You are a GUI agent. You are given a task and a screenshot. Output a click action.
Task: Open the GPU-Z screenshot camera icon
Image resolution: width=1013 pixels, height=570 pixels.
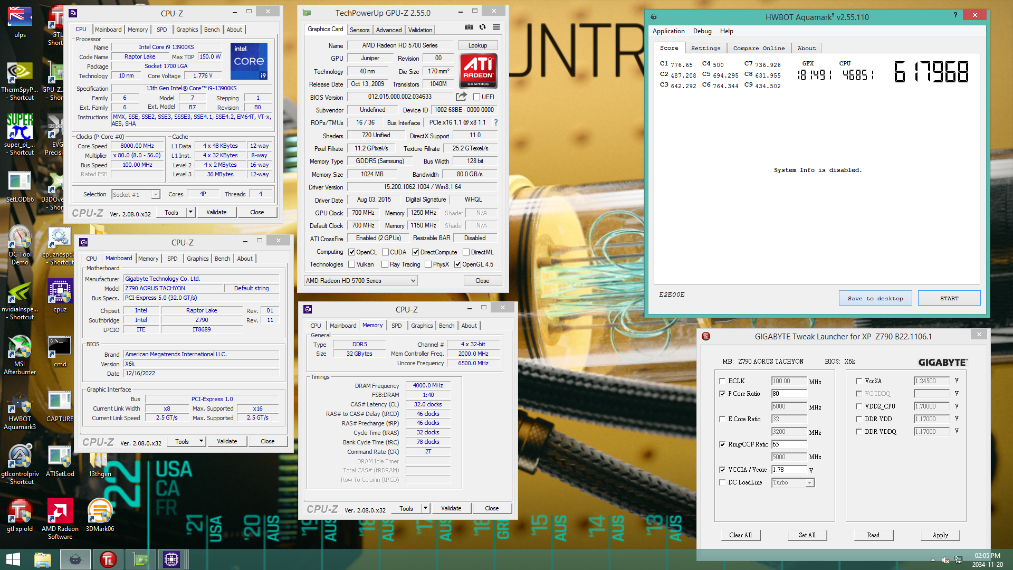469,27
